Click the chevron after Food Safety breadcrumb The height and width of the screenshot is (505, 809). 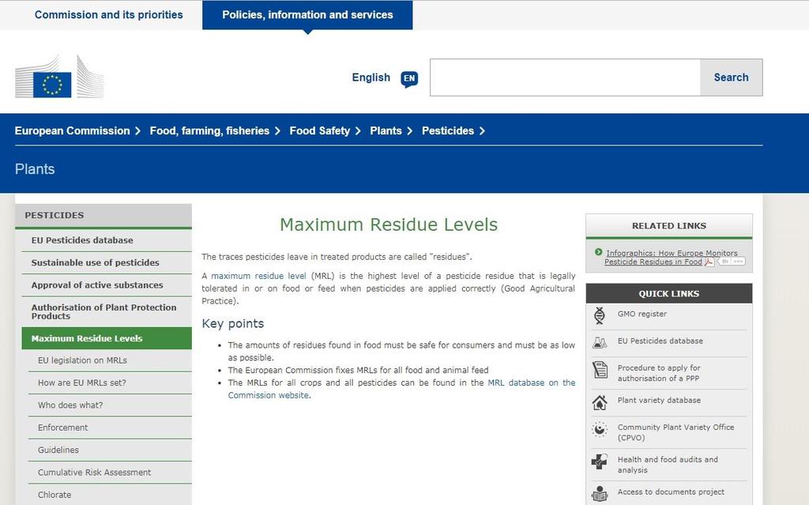[x=358, y=131]
